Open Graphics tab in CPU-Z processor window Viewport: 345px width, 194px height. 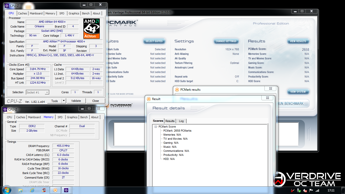(x=74, y=13)
